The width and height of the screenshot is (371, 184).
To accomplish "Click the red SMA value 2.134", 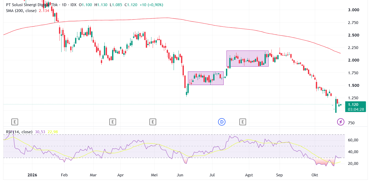I will point(44,10).
